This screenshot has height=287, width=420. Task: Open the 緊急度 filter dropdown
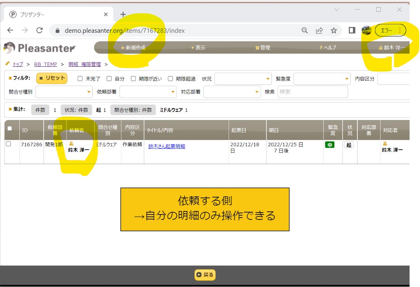click(322, 79)
